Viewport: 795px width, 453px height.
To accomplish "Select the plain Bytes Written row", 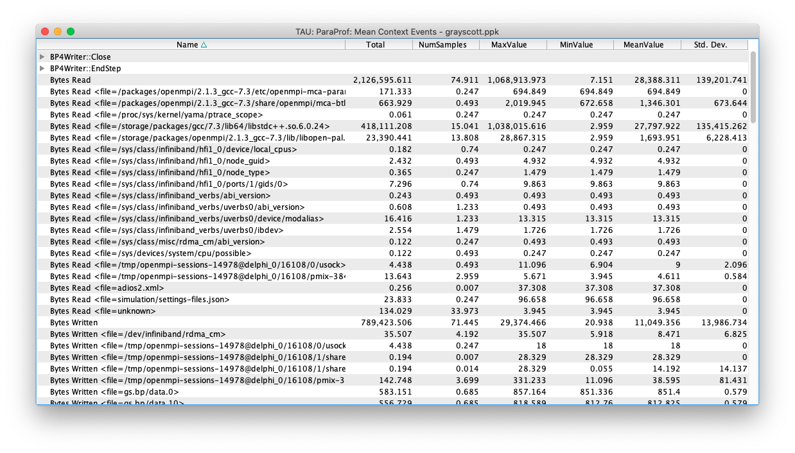I will coord(392,323).
